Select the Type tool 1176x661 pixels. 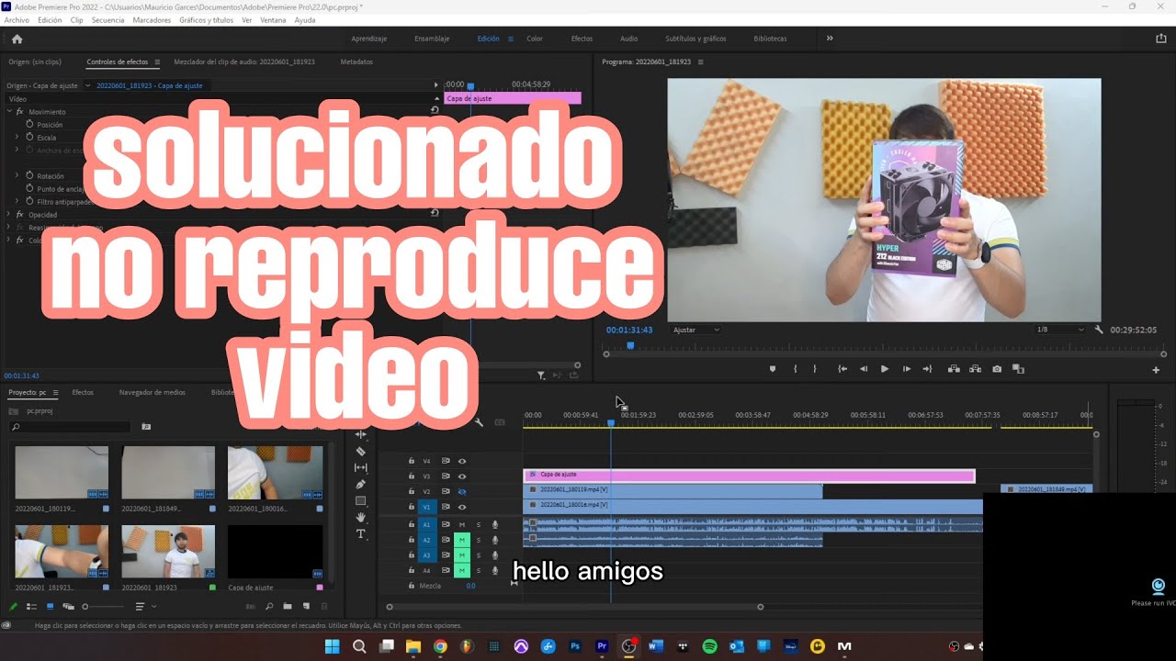[361, 534]
